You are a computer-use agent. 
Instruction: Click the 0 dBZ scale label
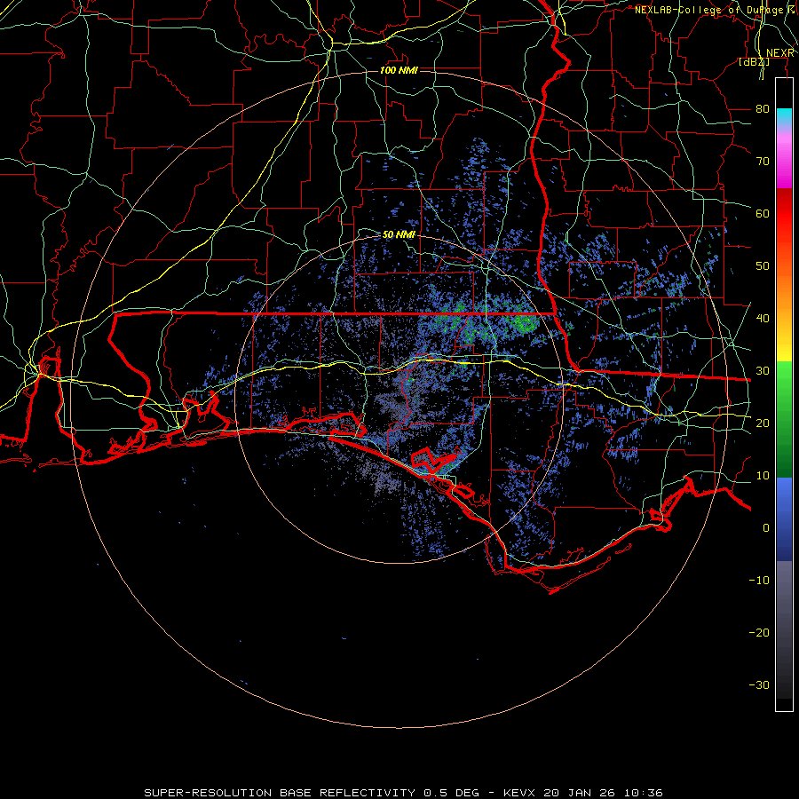pyautogui.click(x=766, y=528)
